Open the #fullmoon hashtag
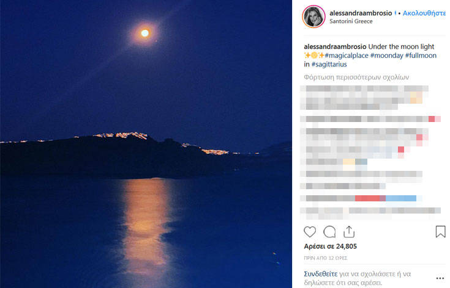450x288 pixels. [x=421, y=56]
